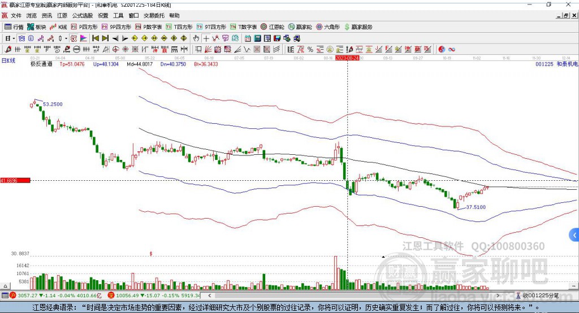Switch to K线 view button

[x=58, y=27]
